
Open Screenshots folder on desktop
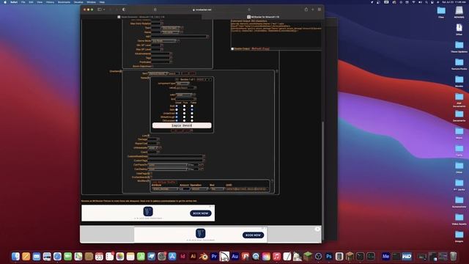[459, 202]
